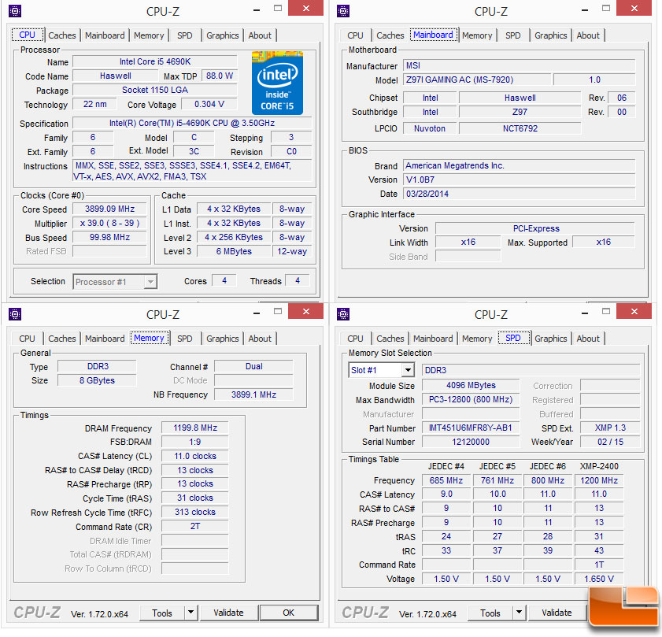The height and width of the screenshot is (637, 662).
Task: Open the Memory tab in the Processor window
Action: [149, 35]
